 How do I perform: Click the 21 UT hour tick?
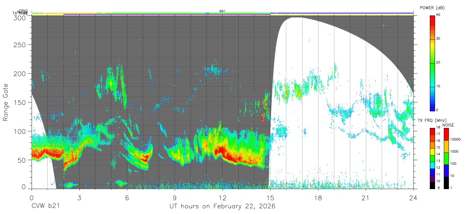point(366,197)
